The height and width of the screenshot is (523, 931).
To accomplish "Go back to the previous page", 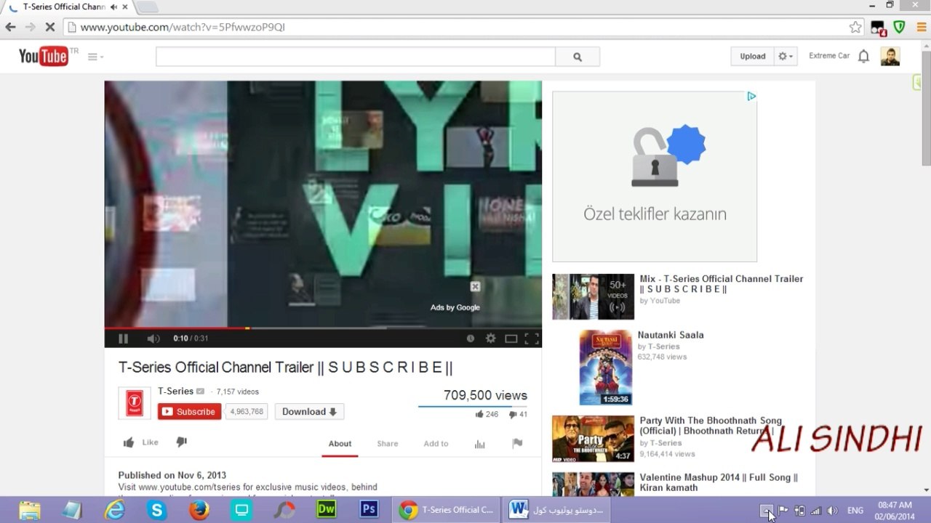I will 10,27.
